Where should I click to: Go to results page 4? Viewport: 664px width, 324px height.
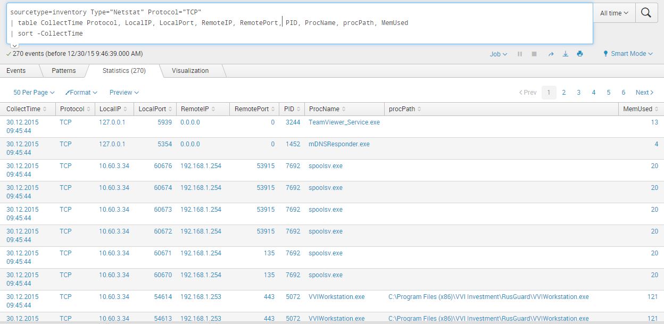[593, 92]
